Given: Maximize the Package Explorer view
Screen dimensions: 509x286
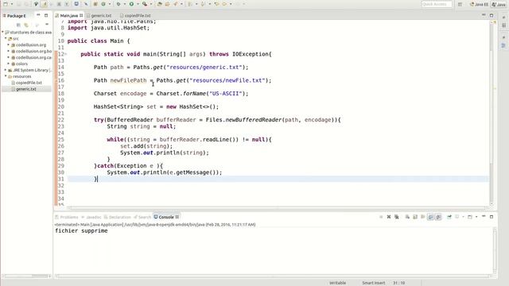Looking at the screenshot, I should (x=46, y=15).
